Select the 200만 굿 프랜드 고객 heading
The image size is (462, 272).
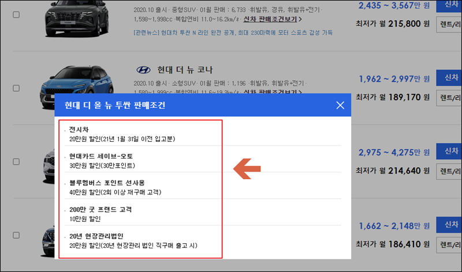100,210
